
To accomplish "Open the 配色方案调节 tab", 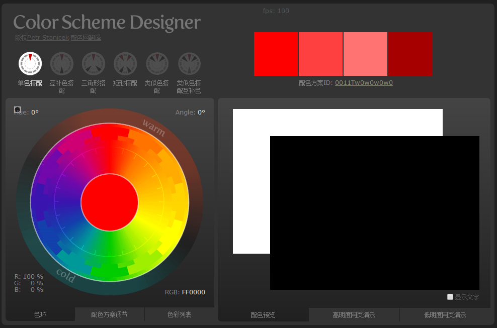I will [109, 314].
